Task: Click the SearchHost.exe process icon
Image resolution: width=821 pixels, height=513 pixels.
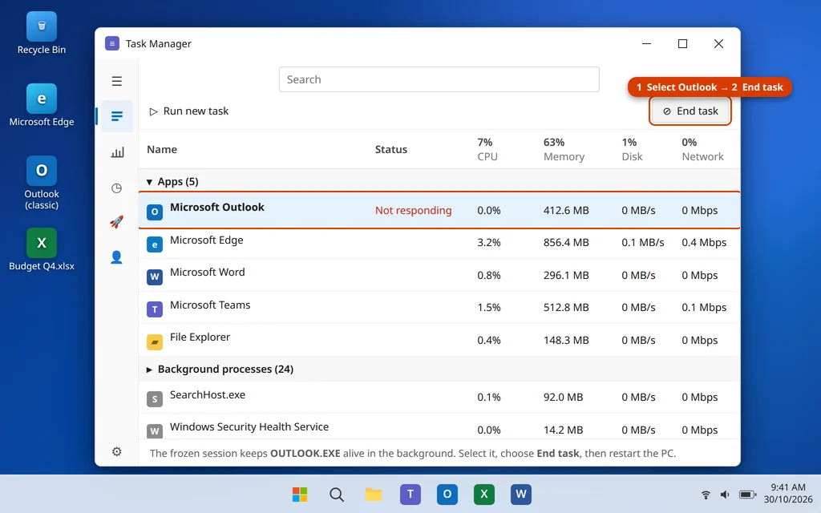Action: click(155, 399)
